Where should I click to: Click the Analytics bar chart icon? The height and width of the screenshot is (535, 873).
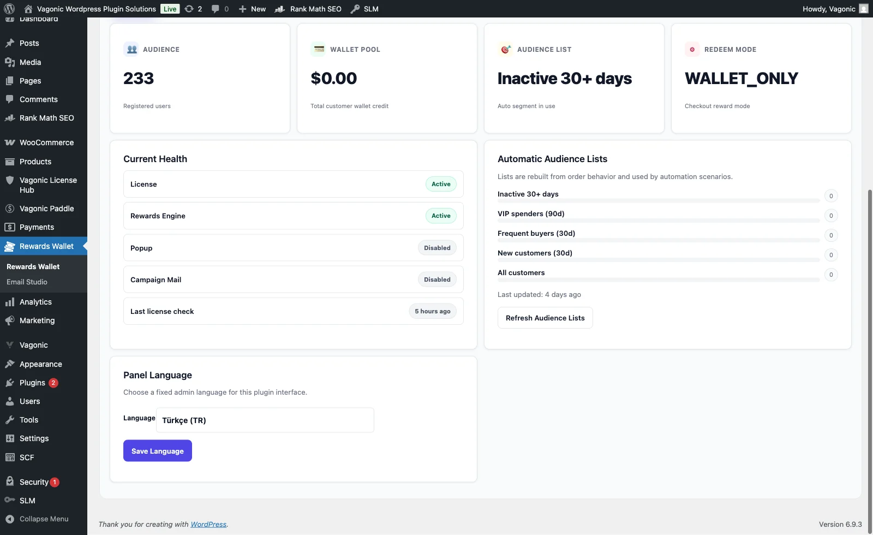(10, 302)
